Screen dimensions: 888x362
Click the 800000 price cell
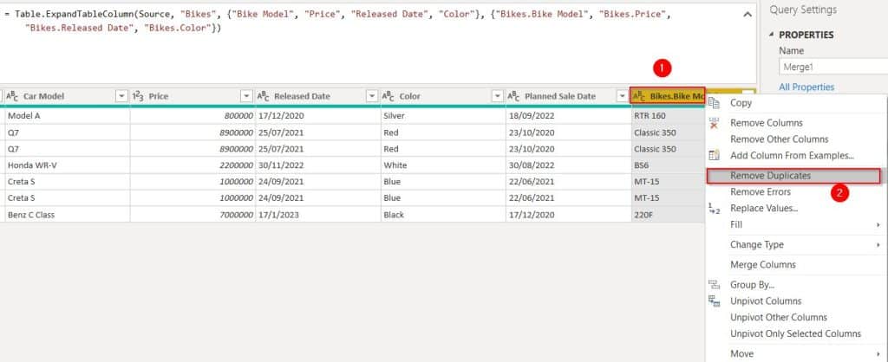point(193,116)
